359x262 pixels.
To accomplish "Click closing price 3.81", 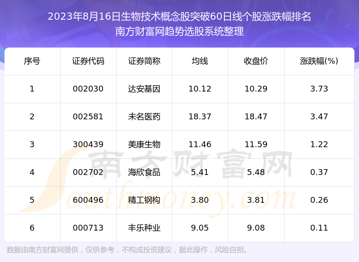I will click(256, 200).
